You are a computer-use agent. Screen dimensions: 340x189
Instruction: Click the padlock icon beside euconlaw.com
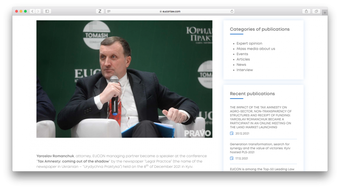click(x=161, y=11)
